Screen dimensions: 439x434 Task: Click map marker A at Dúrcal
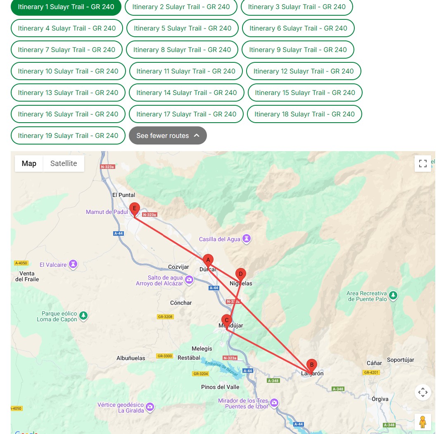tap(208, 260)
